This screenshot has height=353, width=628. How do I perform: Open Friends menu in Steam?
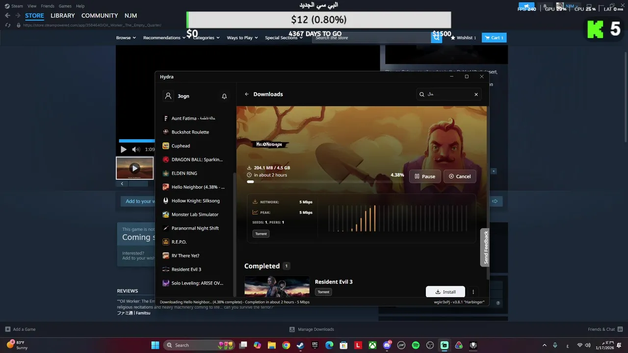pyautogui.click(x=48, y=6)
